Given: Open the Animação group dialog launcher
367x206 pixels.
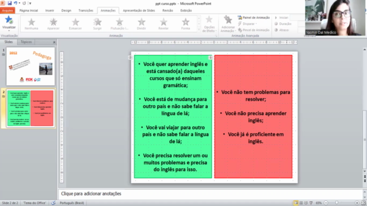Looking at the screenshot, I should click(x=216, y=36).
